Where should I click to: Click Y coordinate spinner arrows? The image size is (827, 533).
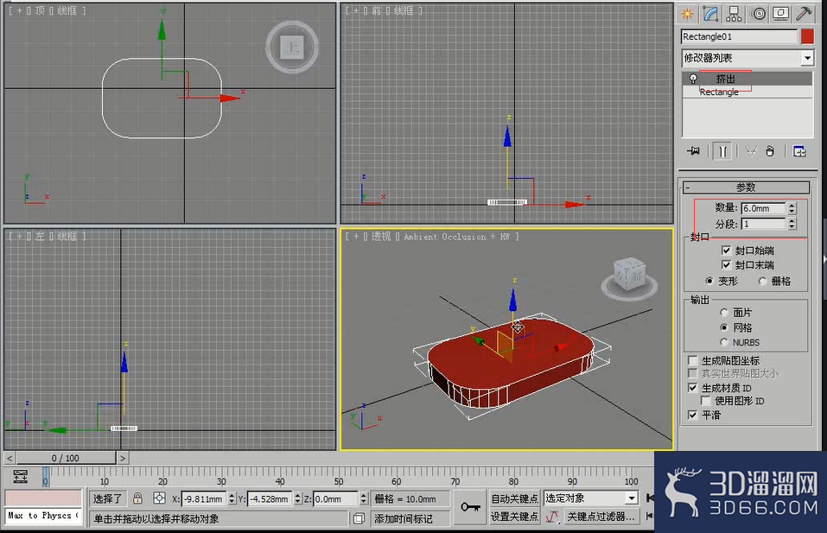tap(297, 498)
